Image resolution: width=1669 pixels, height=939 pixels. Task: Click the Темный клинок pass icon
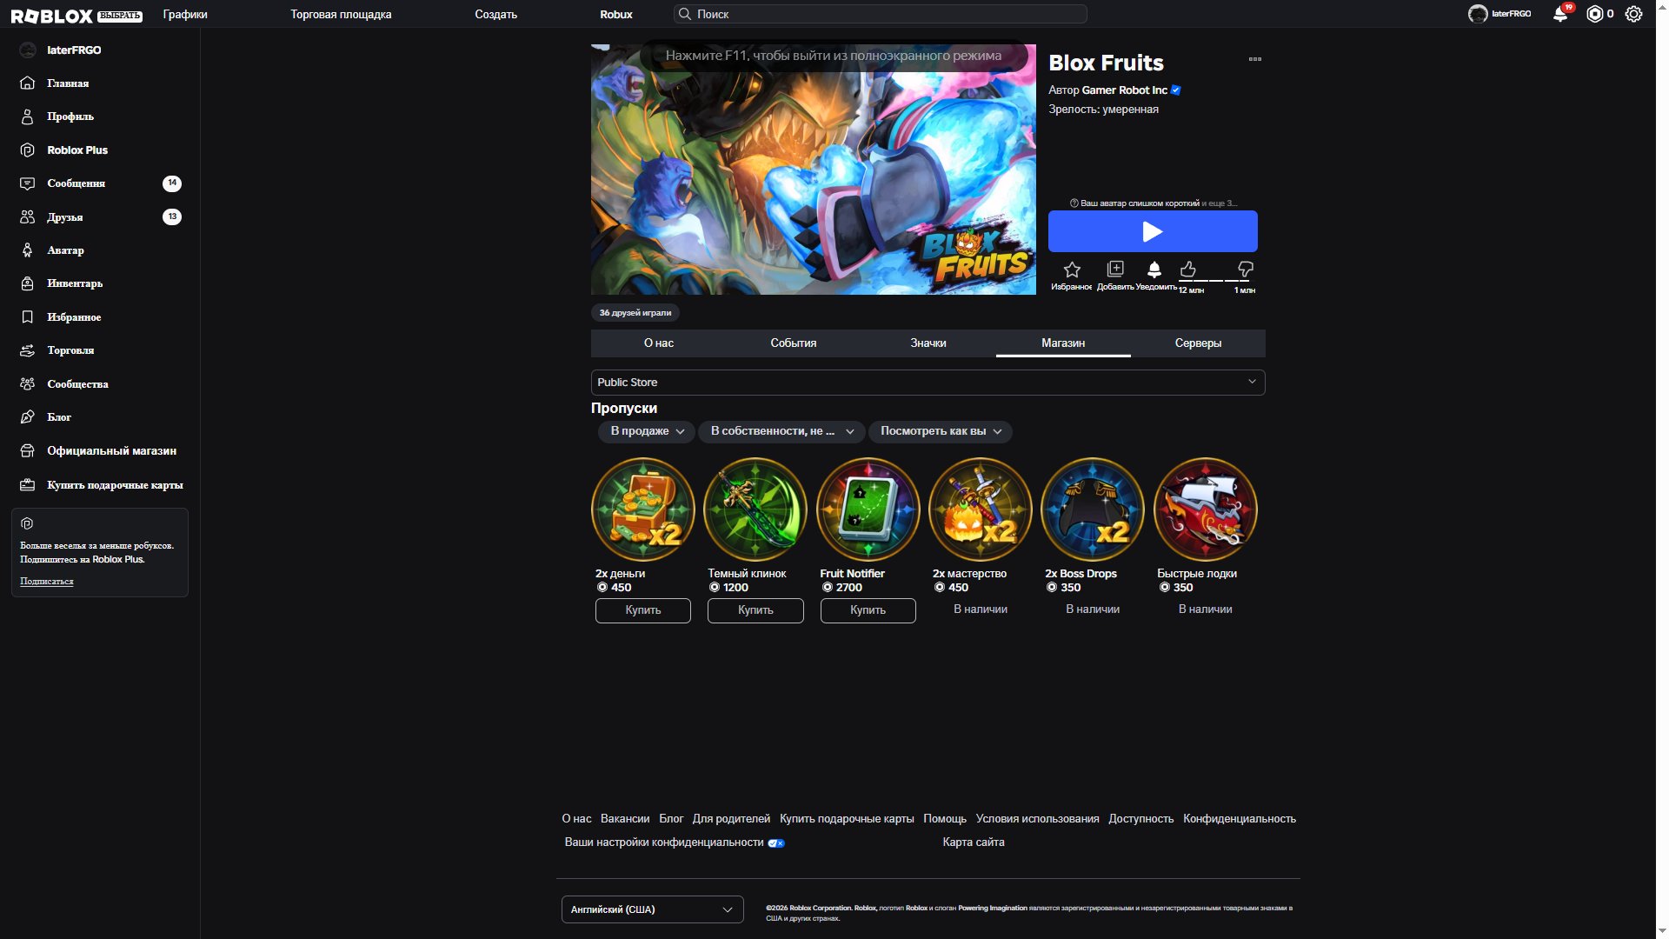coord(755,509)
